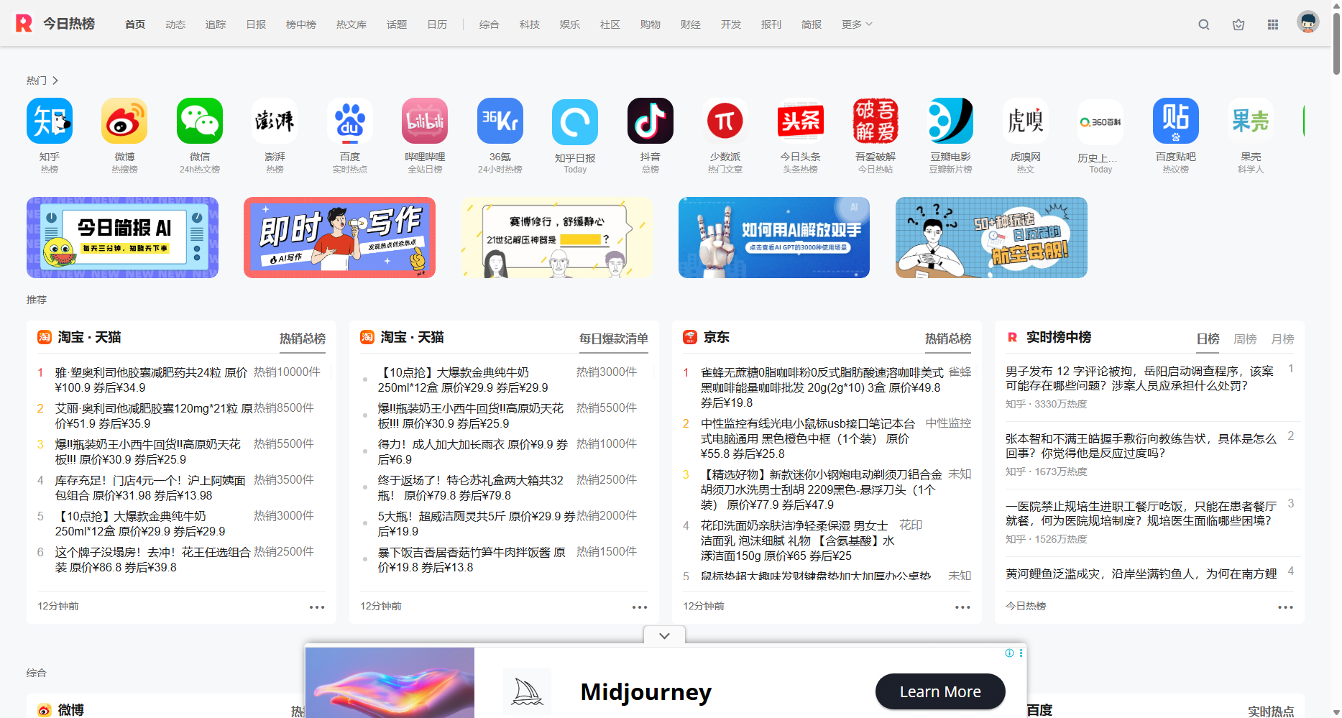Switch to the 科技 category tab

[530, 24]
